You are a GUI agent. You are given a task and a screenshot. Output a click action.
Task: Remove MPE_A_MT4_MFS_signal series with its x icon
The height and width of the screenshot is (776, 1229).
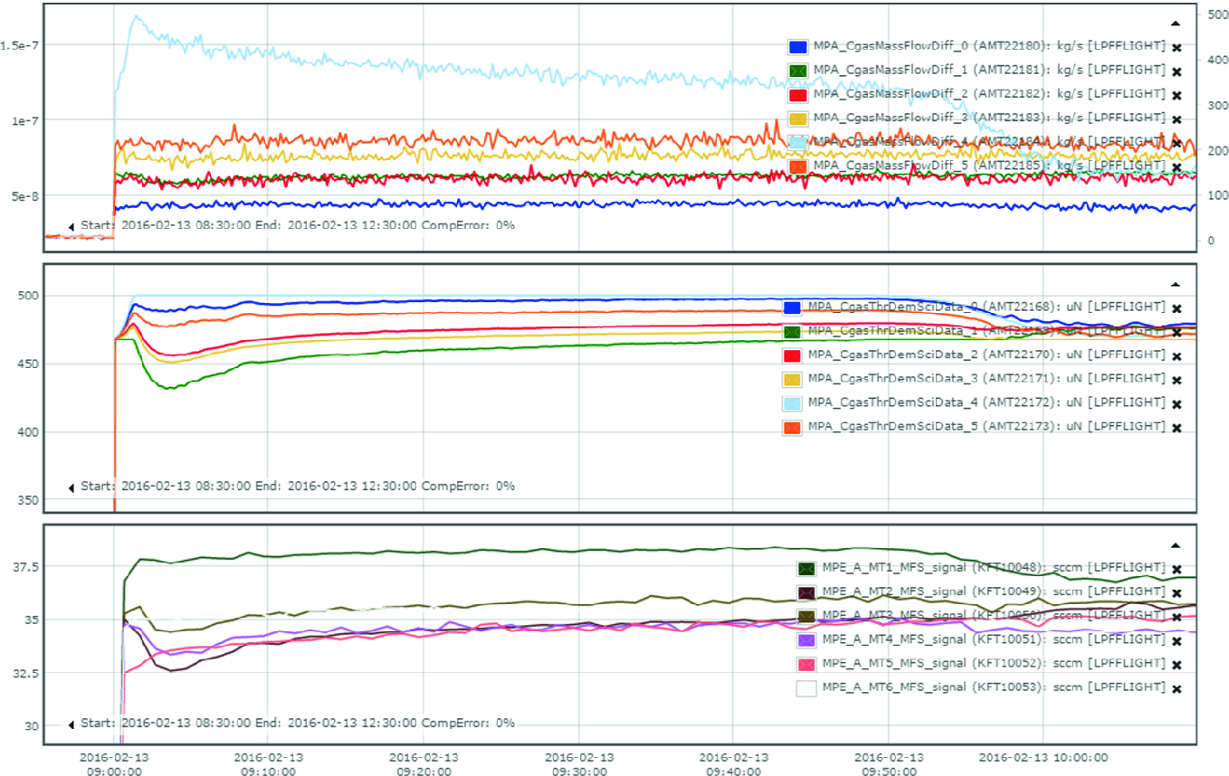click(x=1177, y=641)
